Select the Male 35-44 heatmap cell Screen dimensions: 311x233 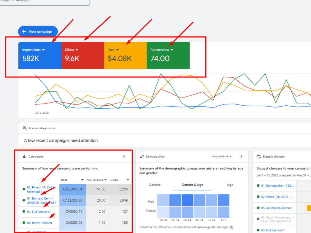tap(187, 200)
